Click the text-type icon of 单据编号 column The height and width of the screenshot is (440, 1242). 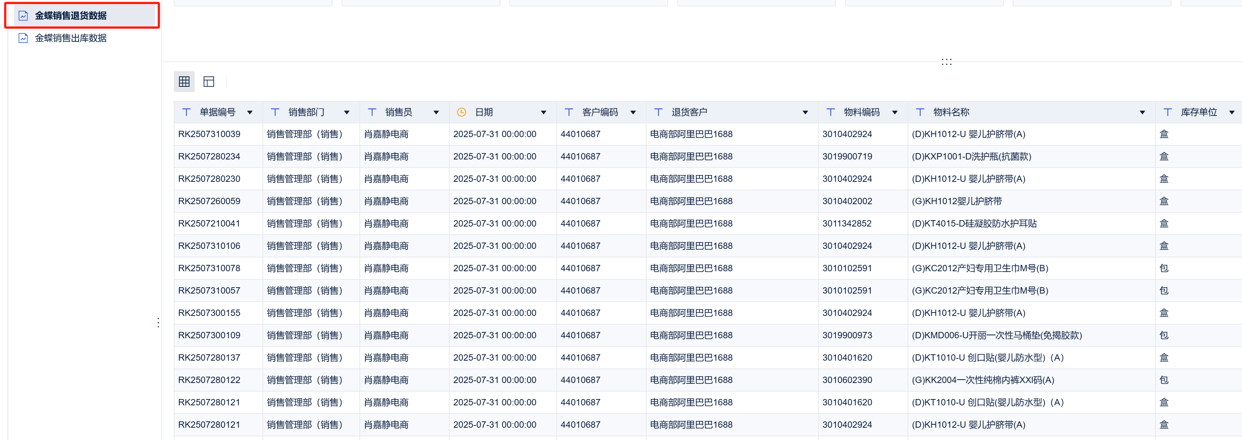coord(186,112)
